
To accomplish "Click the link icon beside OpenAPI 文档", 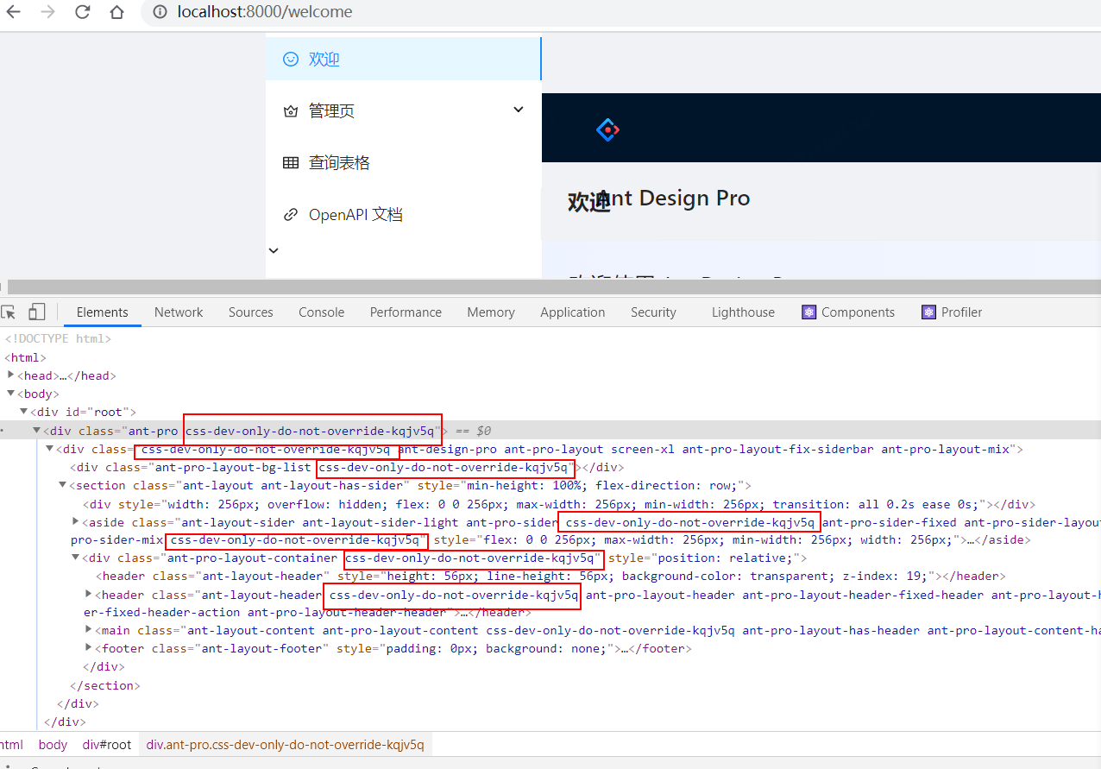I will click(291, 214).
